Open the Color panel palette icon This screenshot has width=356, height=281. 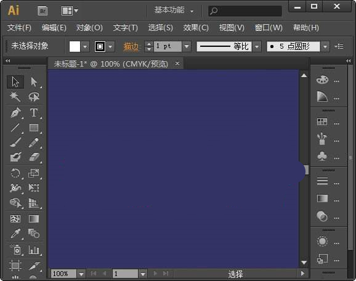coord(322,79)
